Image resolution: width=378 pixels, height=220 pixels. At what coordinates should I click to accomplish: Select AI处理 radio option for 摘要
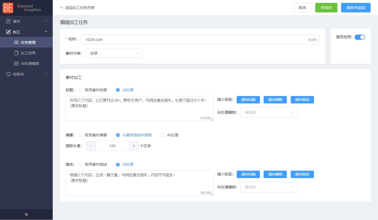[163, 135]
